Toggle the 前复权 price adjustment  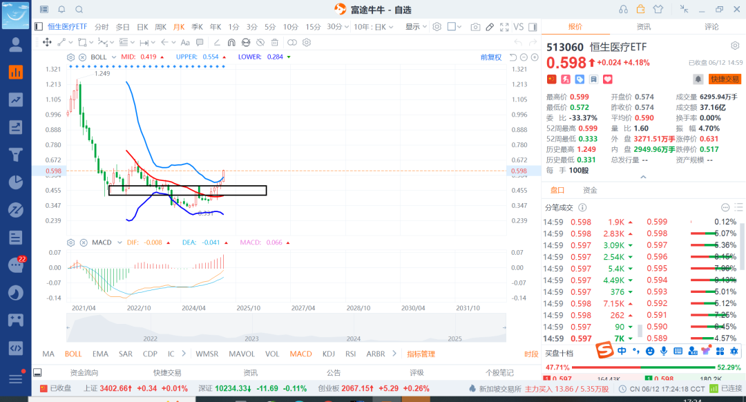pyautogui.click(x=490, y=57)
